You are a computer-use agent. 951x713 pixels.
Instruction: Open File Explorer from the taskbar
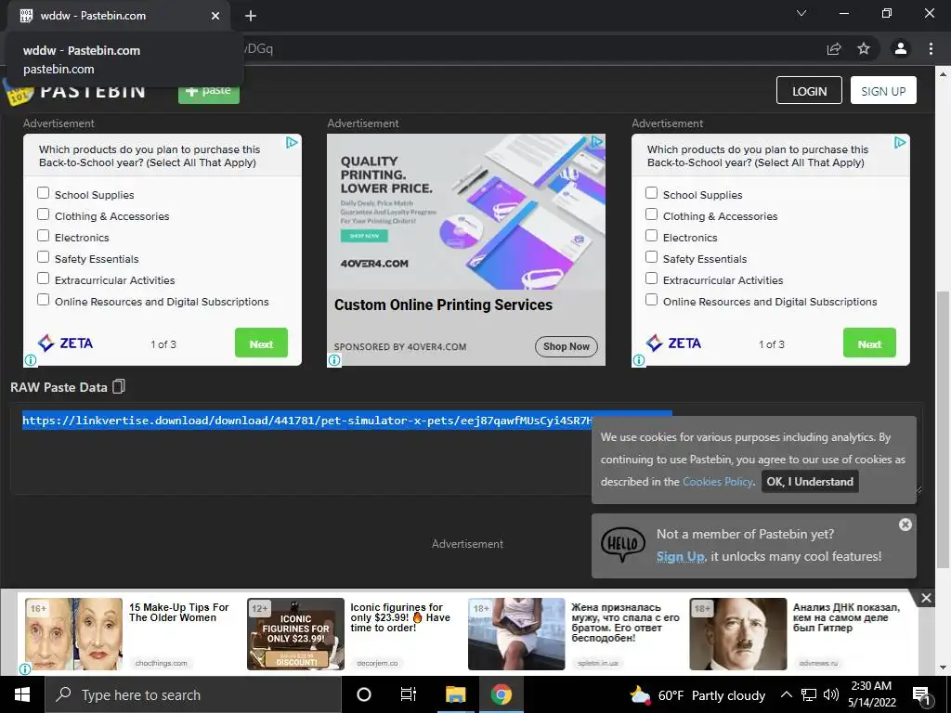click(x=455, y=694)
